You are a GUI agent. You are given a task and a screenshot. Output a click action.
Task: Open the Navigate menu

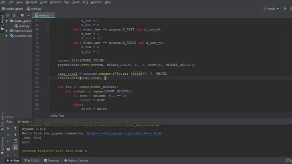click(x=31, y=2)
